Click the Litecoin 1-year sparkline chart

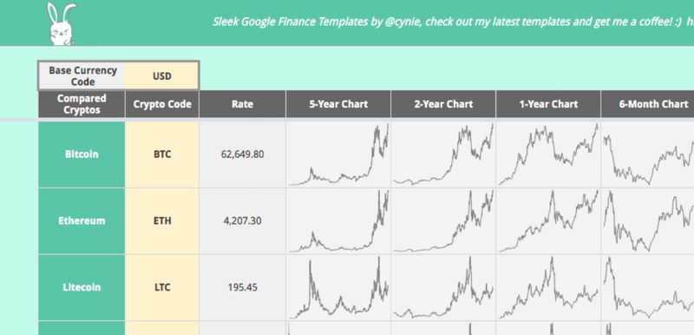(x=548, y=287)
